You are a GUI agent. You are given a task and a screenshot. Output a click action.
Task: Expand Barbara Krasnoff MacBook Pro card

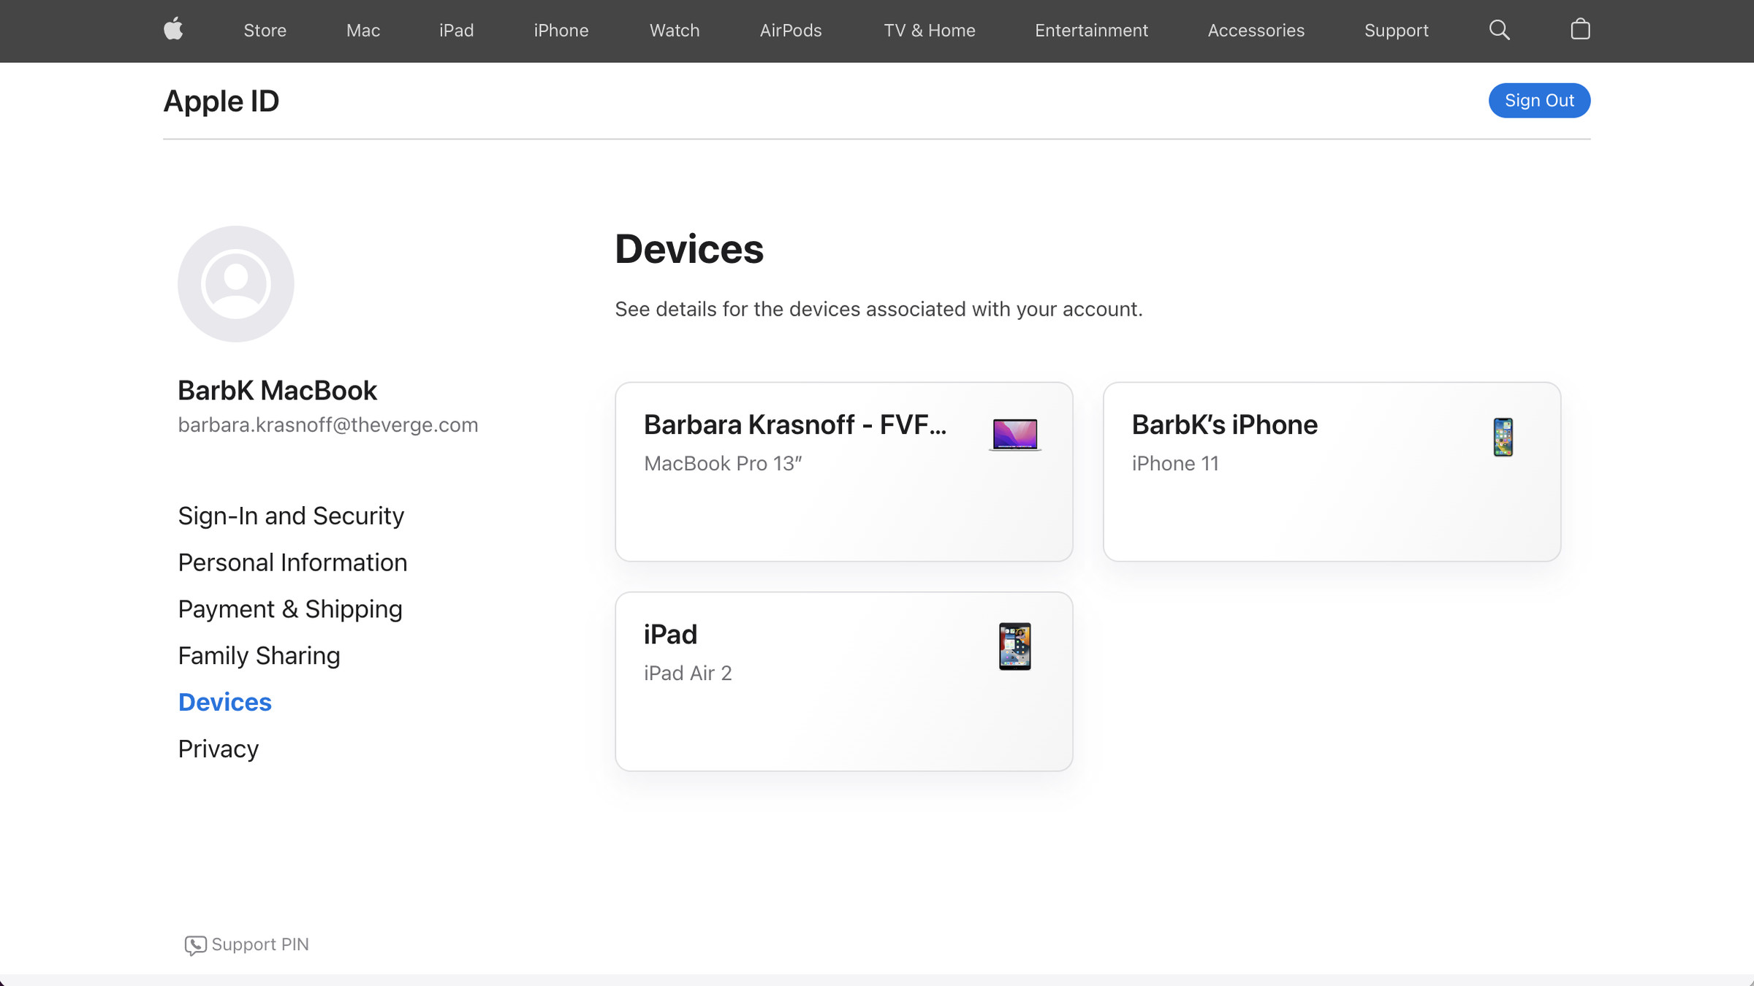(x=843, y=471)
